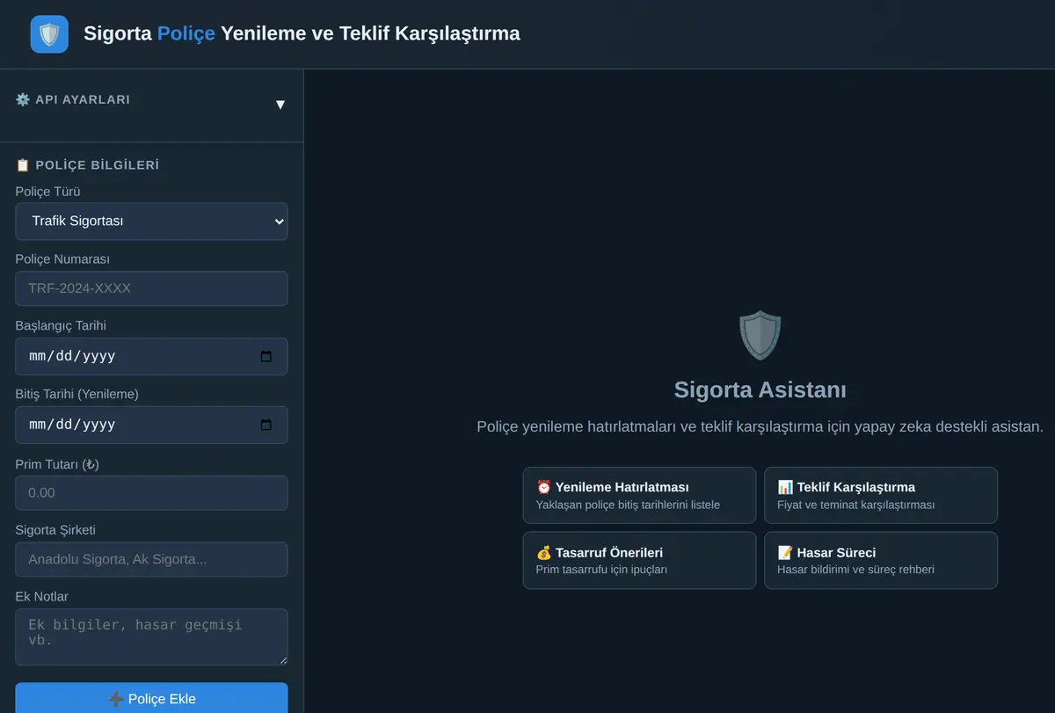1055x713 pixels.
Task: Expand the API Ayarları section arrow
Action: click(x=280, y=105)
